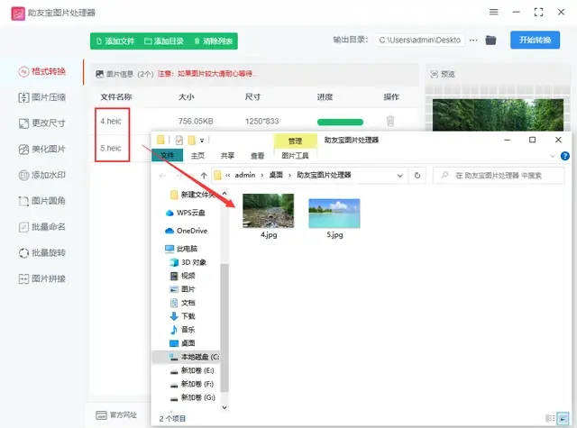The image size is (577, 428).
Task: Click the 4.heic progress bar
Action: pos(340,122)
